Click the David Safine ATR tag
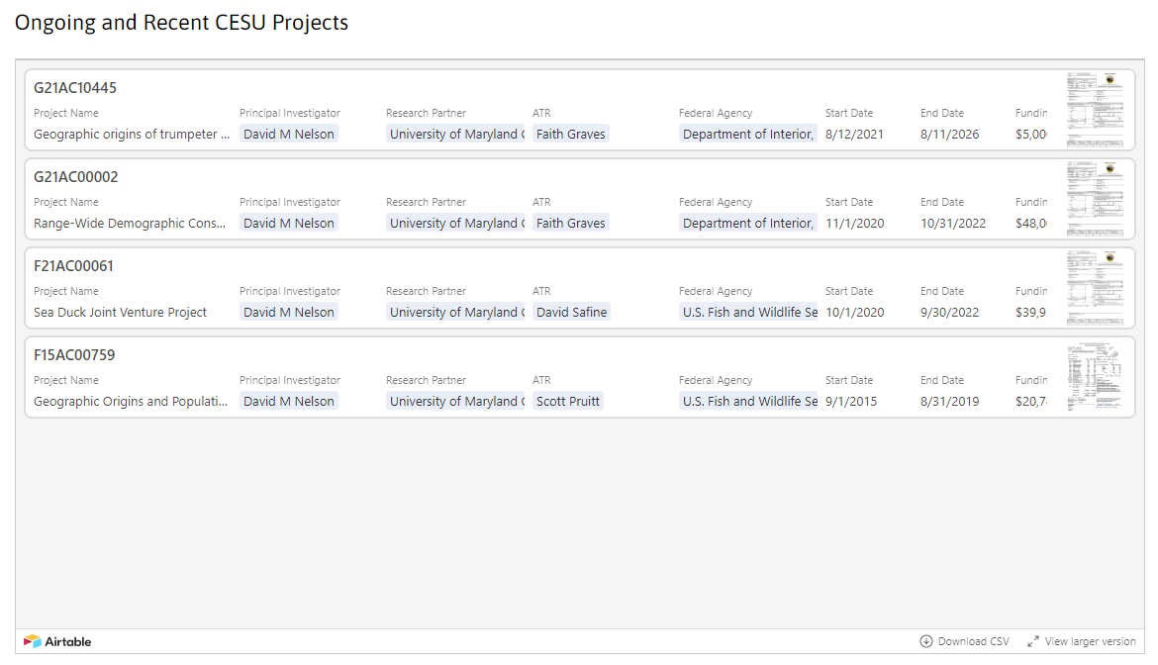1158x665 pixels. (572, 312)
